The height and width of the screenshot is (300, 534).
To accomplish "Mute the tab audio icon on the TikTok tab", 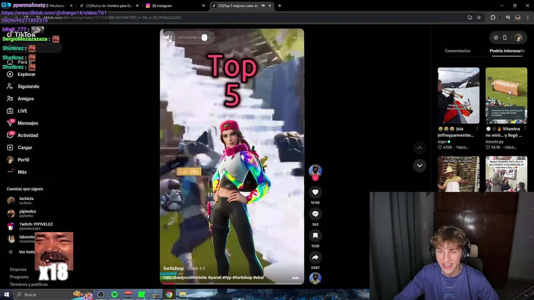I will click(263, 6).
